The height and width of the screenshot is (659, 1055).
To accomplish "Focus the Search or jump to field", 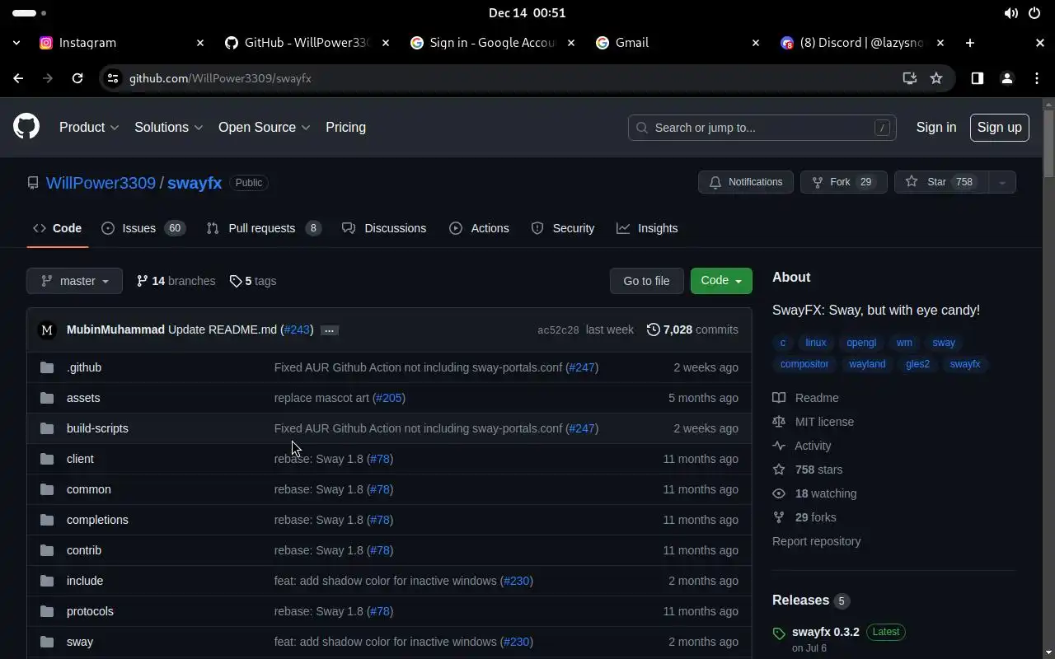I will point(762,128).
